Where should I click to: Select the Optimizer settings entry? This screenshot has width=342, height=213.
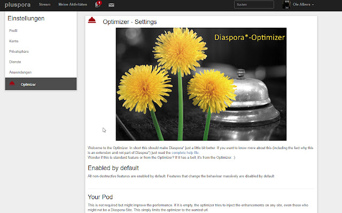(x=41, y=84)
